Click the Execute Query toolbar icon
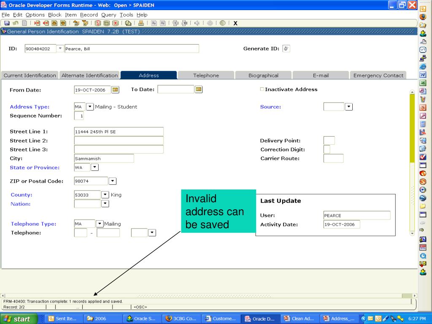The width and height of the screenshot is (432, 324). click(107, 23)
